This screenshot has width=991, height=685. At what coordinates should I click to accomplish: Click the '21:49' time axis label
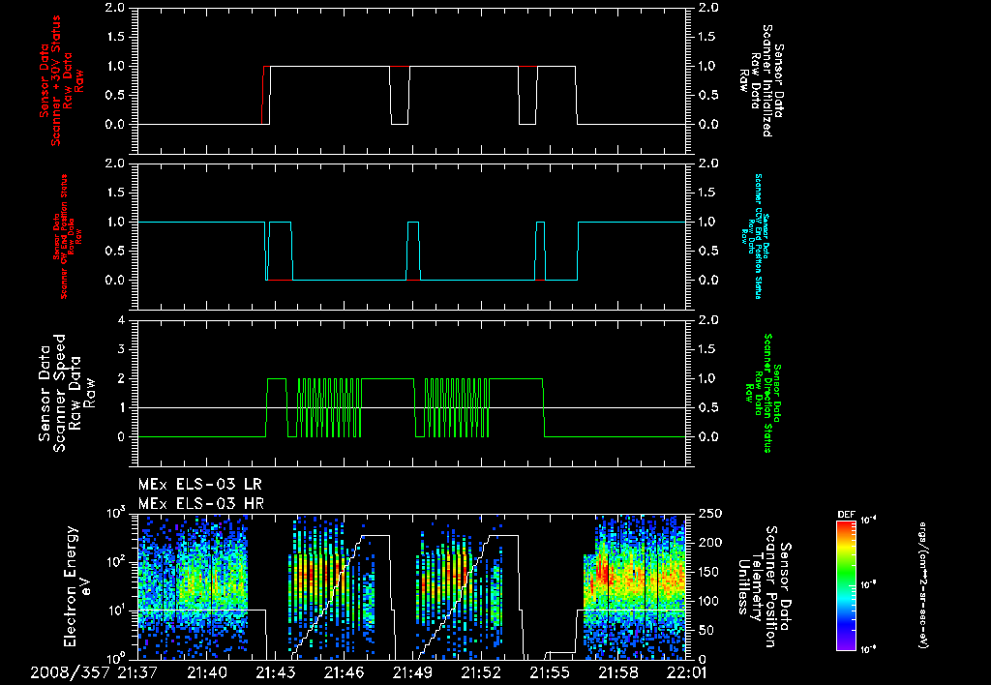(x=412, y=673)
